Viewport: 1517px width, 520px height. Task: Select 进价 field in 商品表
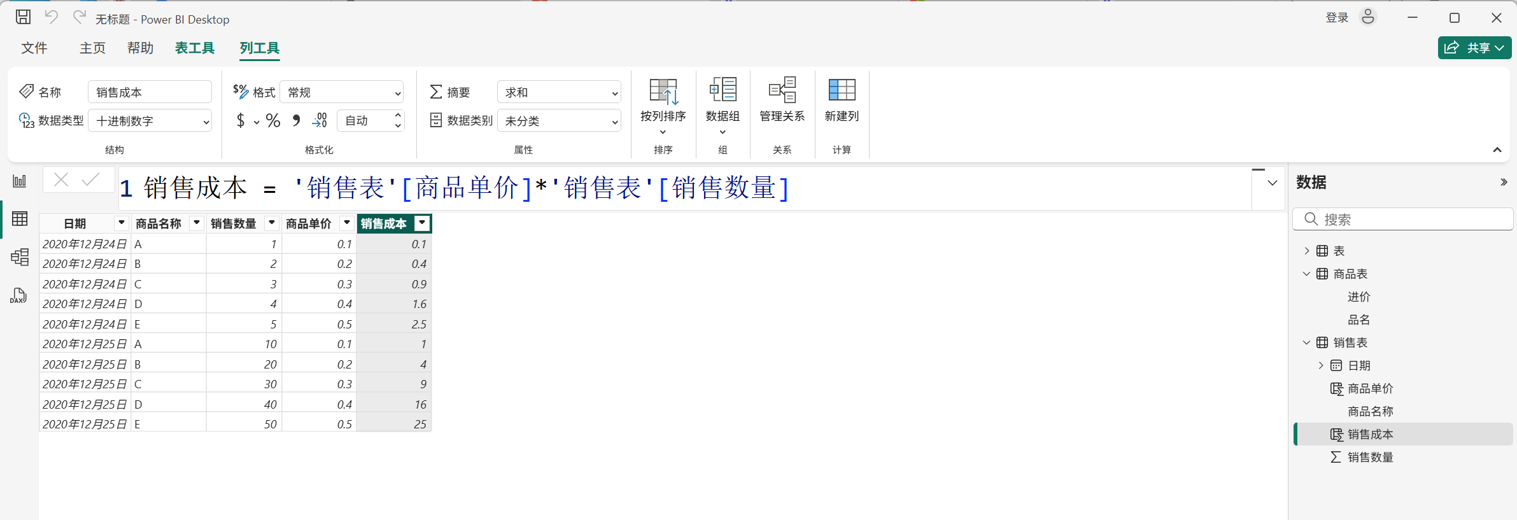(1358, 297)
